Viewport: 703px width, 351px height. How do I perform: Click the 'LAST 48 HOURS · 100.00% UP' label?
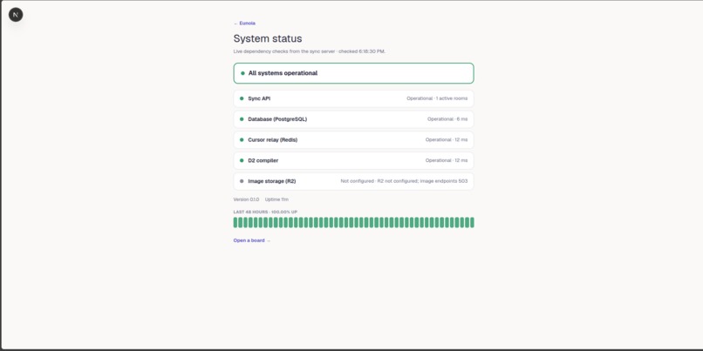point(265,213)
